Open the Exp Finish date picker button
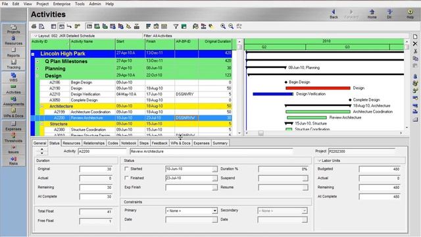Image resolution: width=421 pixels, height=237 pixels. (214, 187)
